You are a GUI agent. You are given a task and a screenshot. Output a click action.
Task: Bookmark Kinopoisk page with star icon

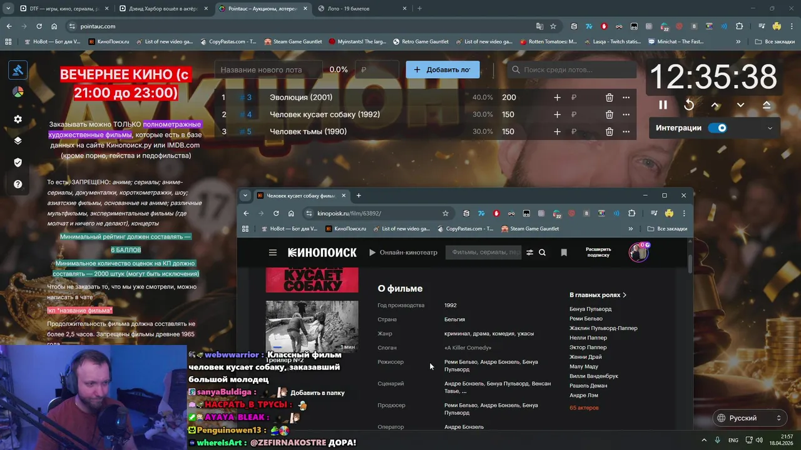coord(446,213)
